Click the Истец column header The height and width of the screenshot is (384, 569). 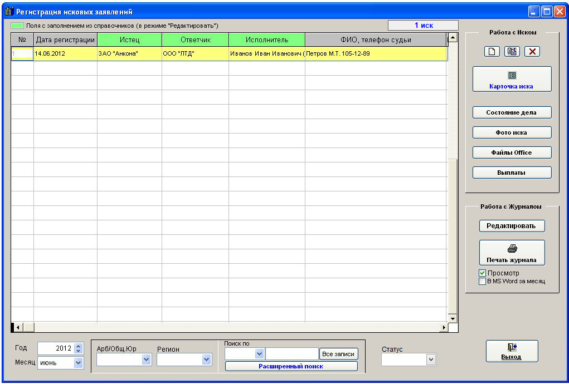click(x=129, y=40)
